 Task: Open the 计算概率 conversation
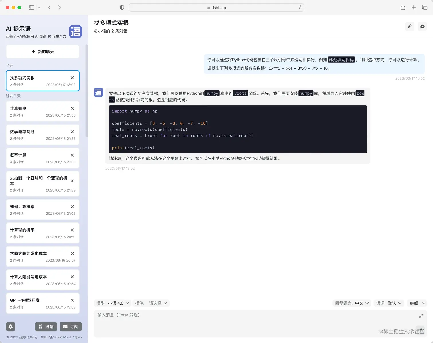point(43,111)
